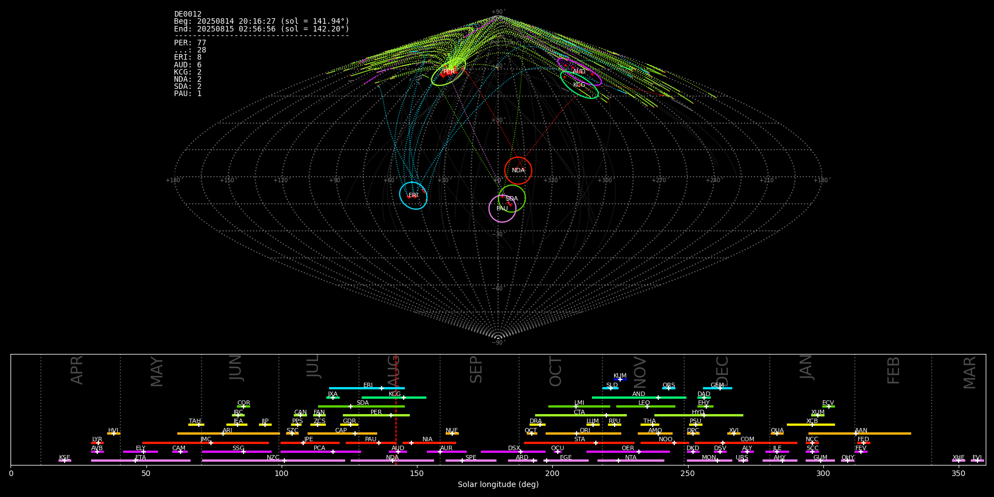
Task: Click the PER radiant ellipse on the sky map
Action: (x=448, y=72)
